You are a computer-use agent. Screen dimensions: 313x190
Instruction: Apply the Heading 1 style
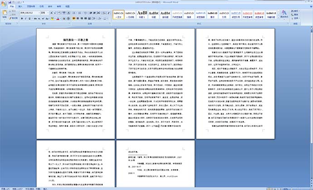(x=142, y=15)
